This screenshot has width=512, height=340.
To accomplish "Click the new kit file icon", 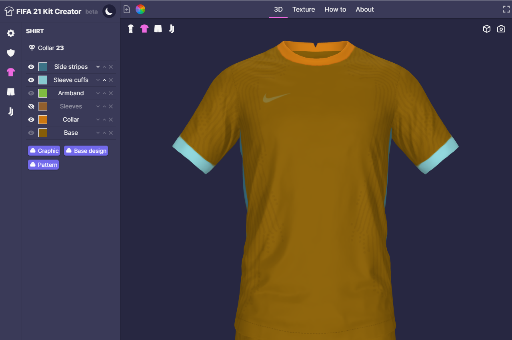I will click(127, 9).
